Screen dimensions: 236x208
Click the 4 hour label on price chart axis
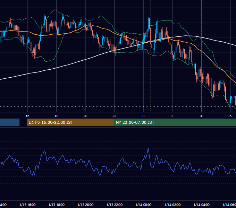pos(201,116)
